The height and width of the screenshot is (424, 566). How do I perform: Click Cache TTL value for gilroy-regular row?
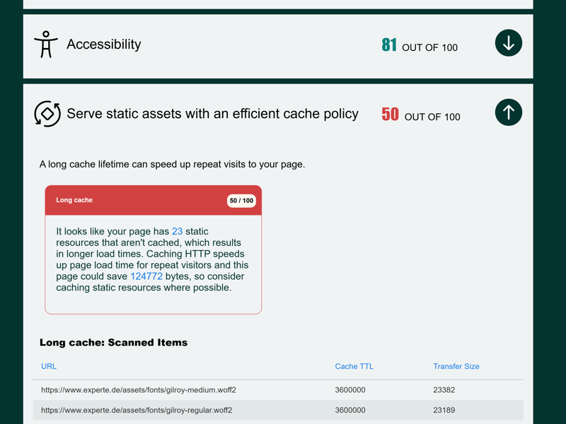(x=350, y=410)
